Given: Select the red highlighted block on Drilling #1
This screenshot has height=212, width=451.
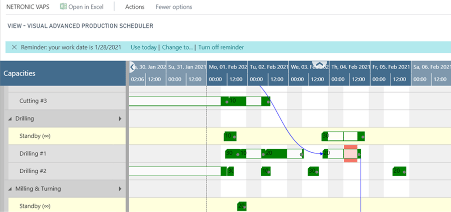Looking at the screenshot, I should 351,153.
